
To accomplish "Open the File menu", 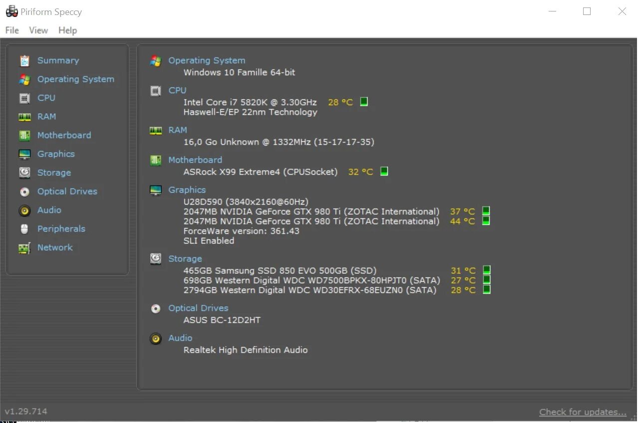I will 12,30.
